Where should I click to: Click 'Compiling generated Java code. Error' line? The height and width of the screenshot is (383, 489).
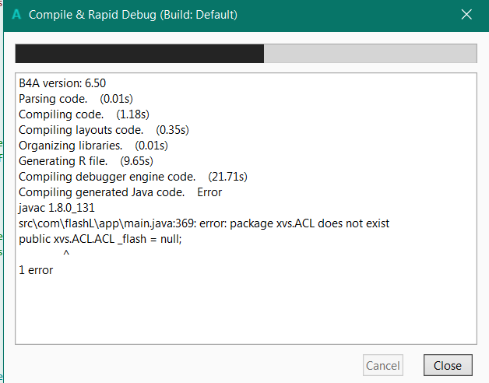tap(120, 192)
